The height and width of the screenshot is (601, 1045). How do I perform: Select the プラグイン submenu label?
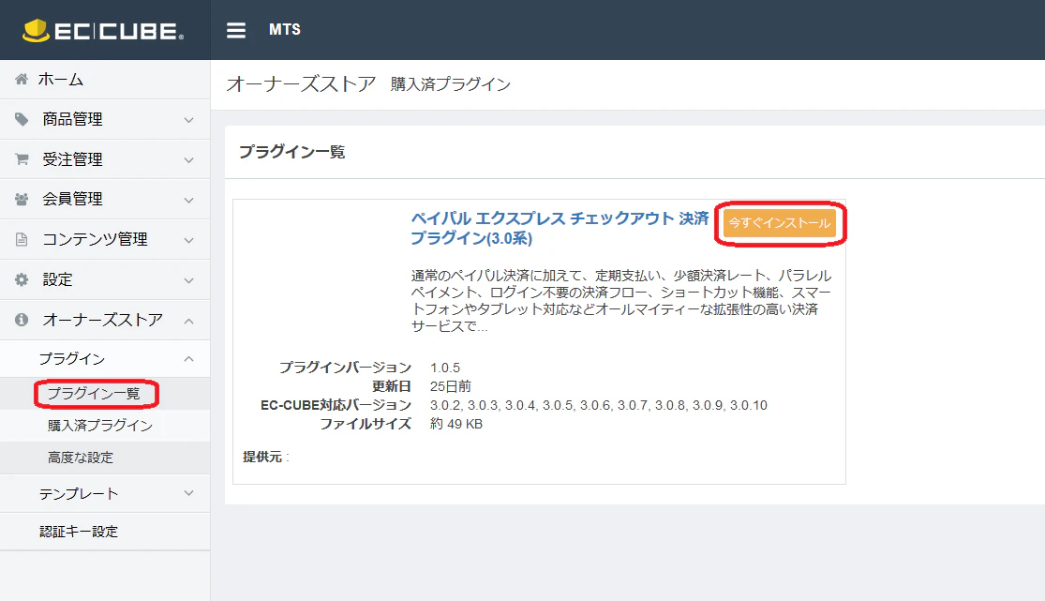click(x=72, y=359)
